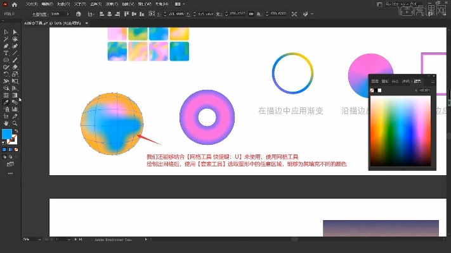Click the hex color value field
The width and height of the screenshot is (451, 253).
tap(424, 90)
